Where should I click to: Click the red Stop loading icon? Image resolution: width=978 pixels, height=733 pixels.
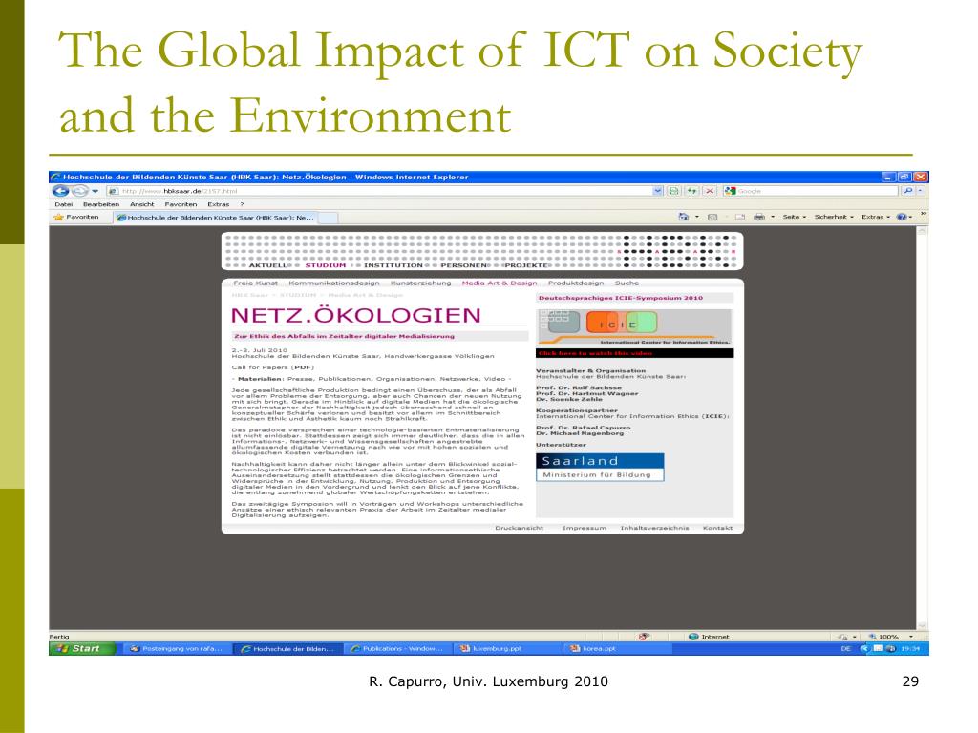[710, 191]
